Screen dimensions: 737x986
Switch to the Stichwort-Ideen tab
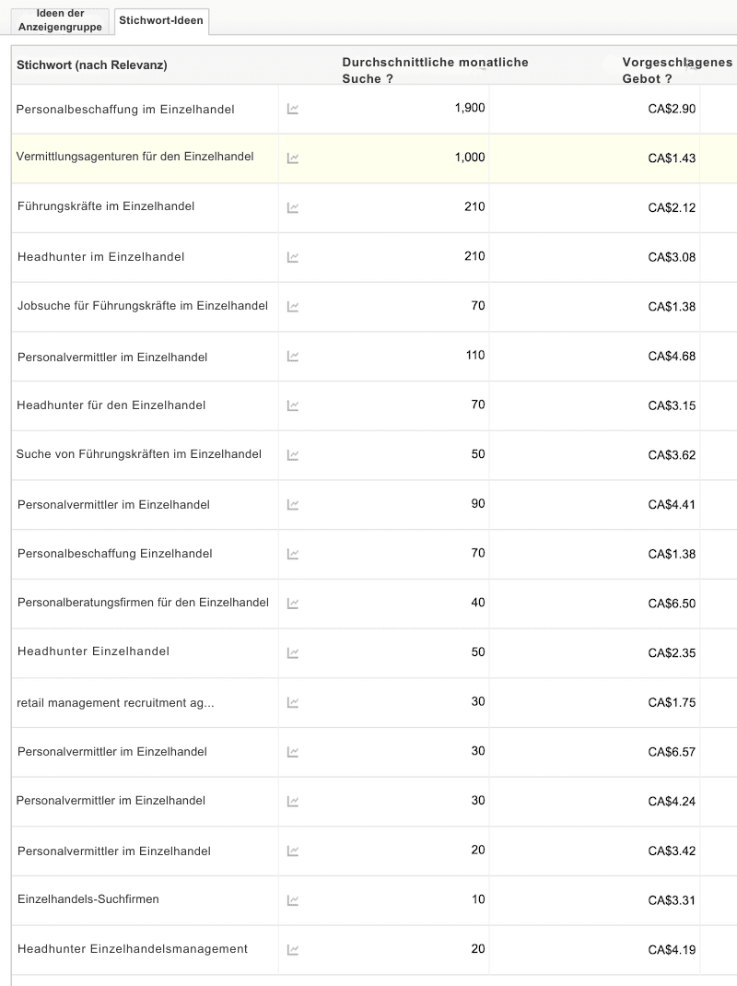coord(161,21)
